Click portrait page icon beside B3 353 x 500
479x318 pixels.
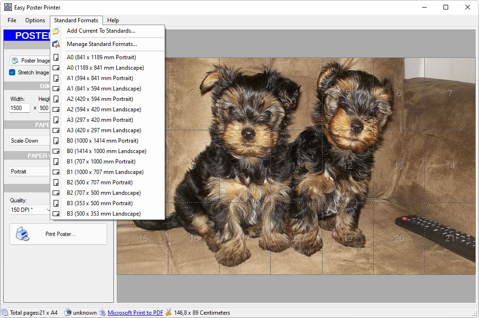pos(56,203)
